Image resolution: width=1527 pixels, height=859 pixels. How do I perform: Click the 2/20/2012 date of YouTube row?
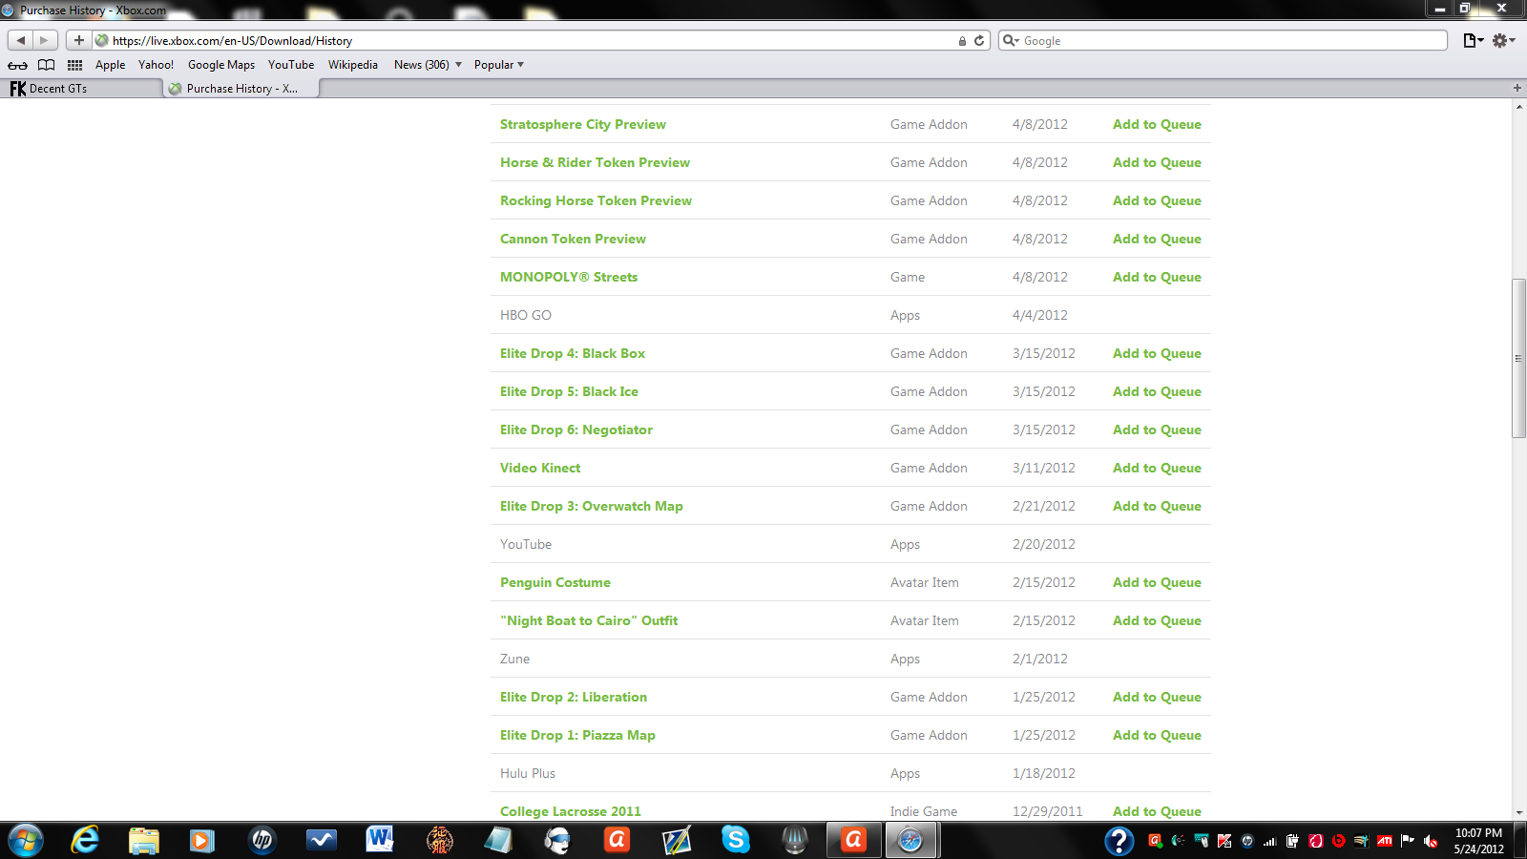1044,544
